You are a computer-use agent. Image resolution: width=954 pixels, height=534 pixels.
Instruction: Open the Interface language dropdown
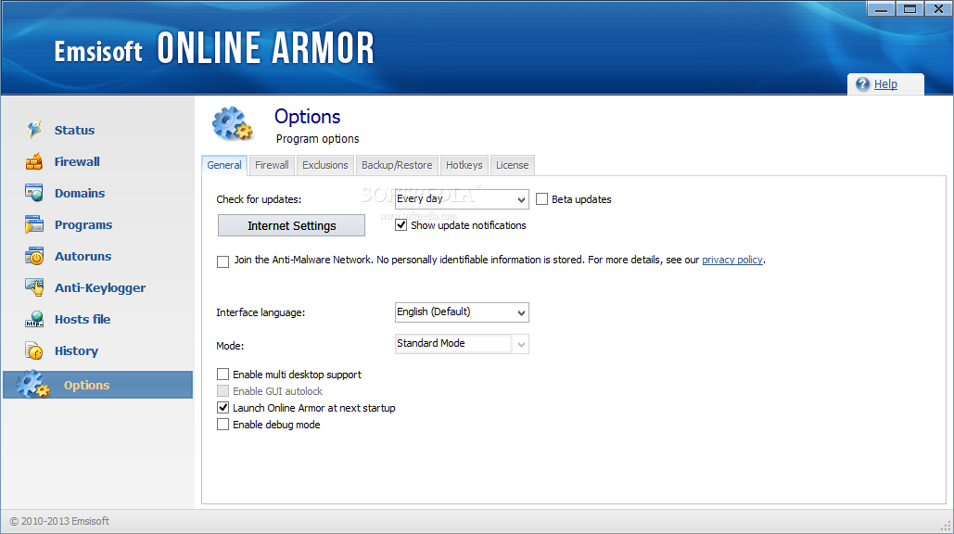point(462,312)
